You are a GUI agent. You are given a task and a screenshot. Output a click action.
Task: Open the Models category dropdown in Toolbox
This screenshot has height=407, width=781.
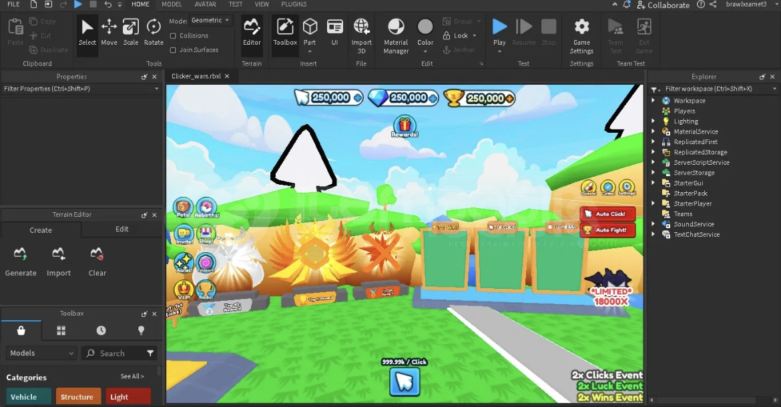click(x=41, y=353)
